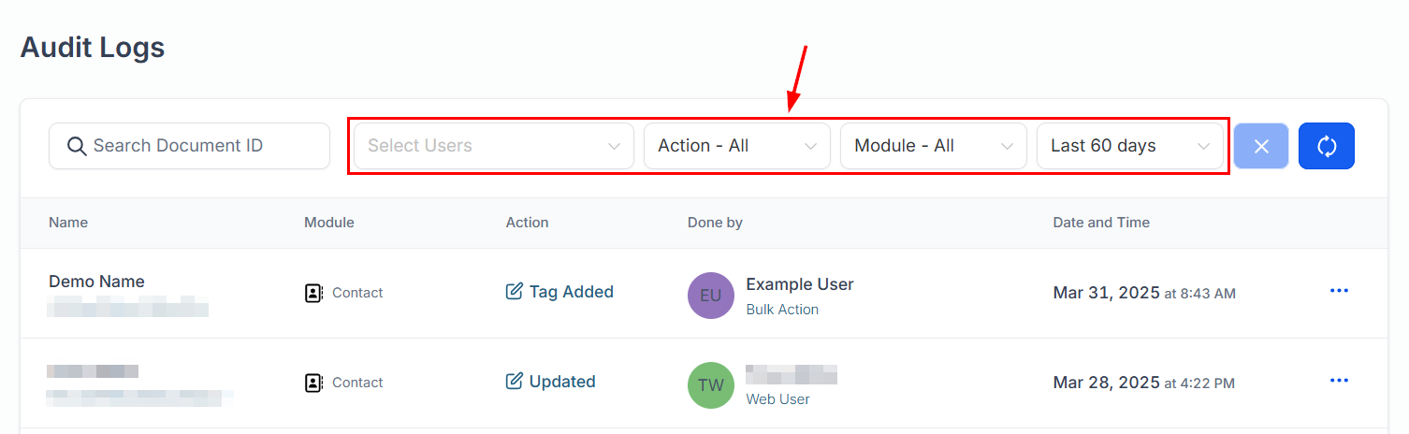Screen dimensions: 1409x434
Task: Open three-dot menu for Mar 28 row
Action: [1339, 381]
